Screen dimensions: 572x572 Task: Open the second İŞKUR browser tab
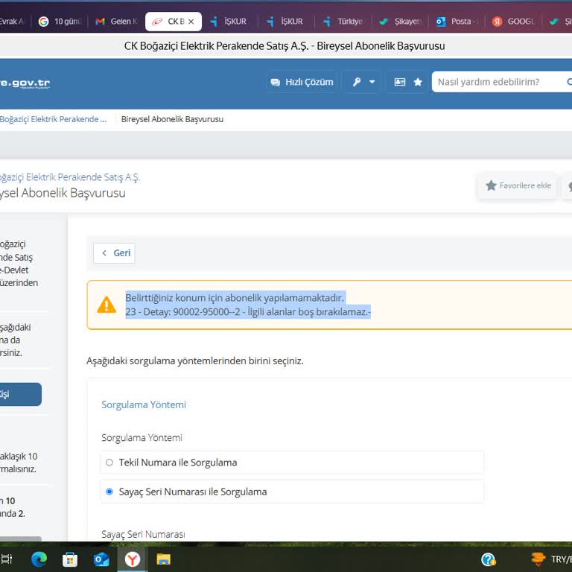[x=286, y=22]
